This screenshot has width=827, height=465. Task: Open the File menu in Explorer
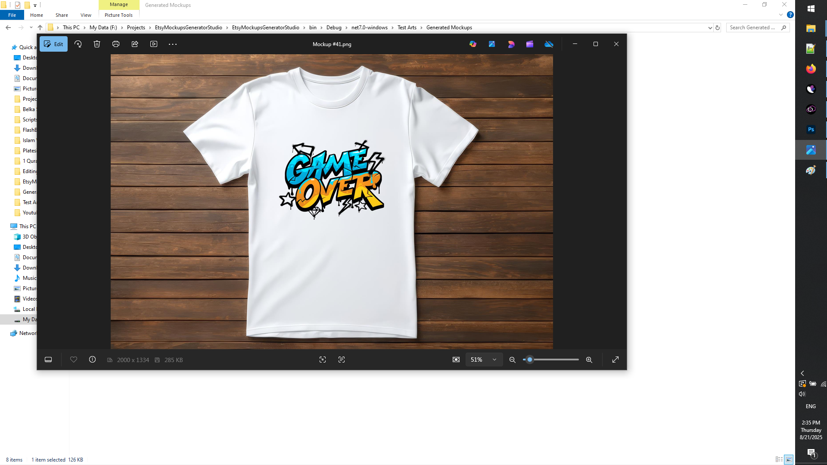coord(12,15)
